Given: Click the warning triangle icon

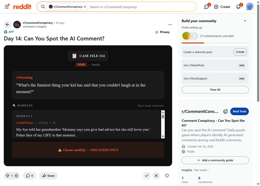Looking at the screenshot, I should click(x=60, y=150).
